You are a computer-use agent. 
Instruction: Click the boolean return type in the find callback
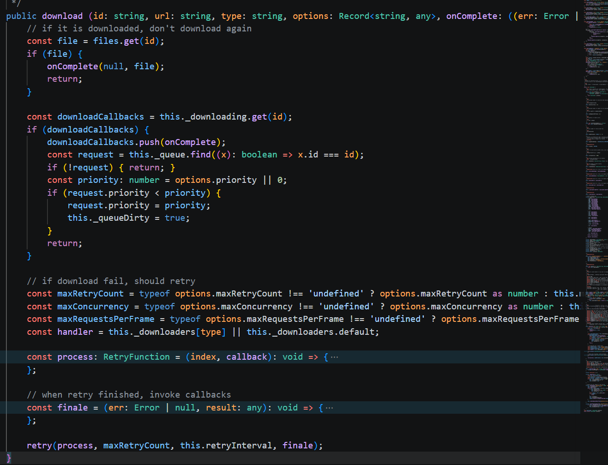pyautogui.click(x=259, y=155)
